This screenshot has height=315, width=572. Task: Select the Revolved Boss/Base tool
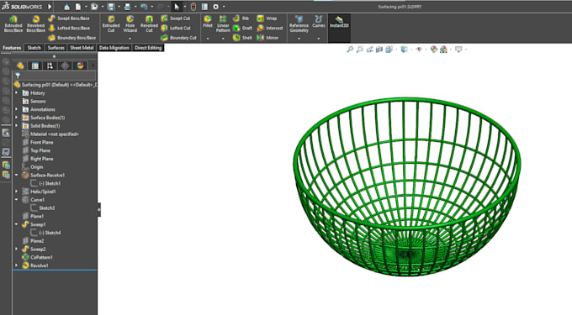click(x=35, y=24)
